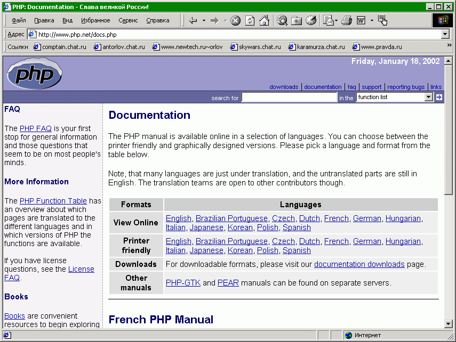Viewport: 456px width, 342px height.
Task: Open the Избранное menu
Action: pos(95,20)
